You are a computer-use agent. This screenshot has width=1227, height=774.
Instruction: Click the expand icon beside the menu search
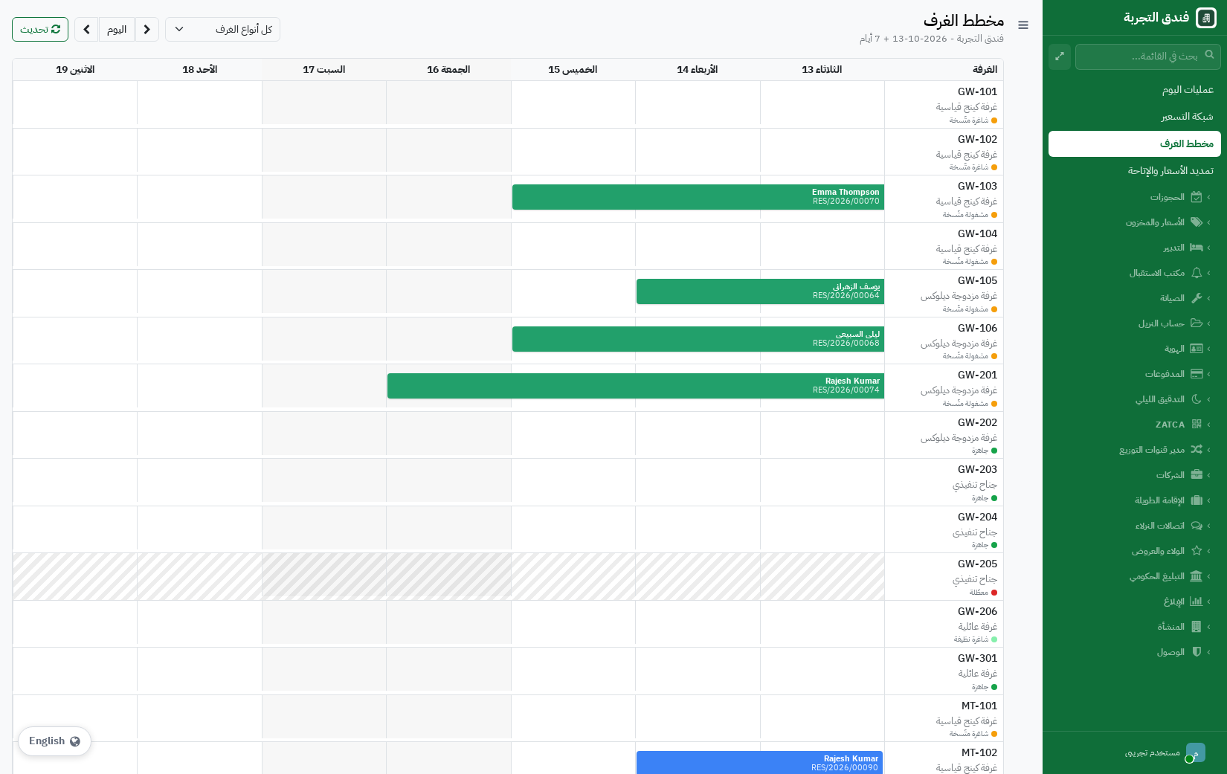tap(1060, 57)
